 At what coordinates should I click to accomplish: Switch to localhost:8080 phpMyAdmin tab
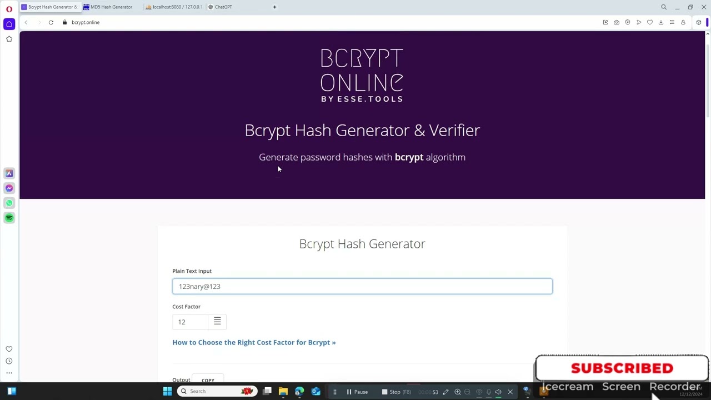click(x=173, y=7)
